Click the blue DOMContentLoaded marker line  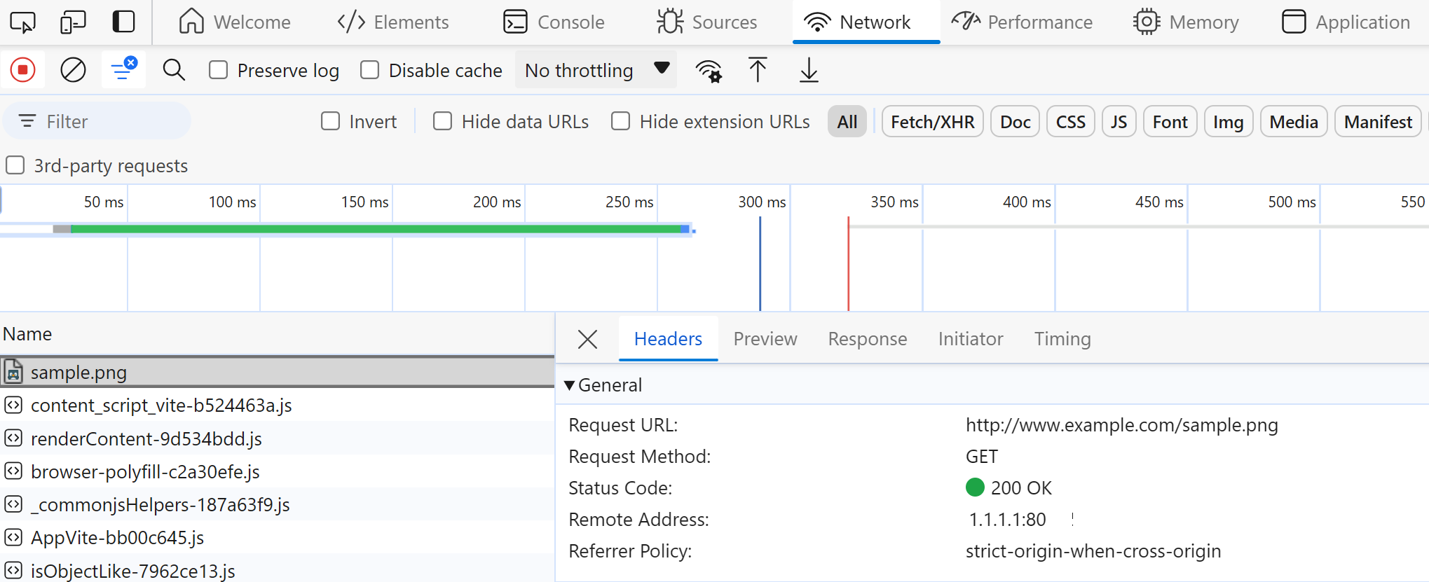(x=760, y=263)
